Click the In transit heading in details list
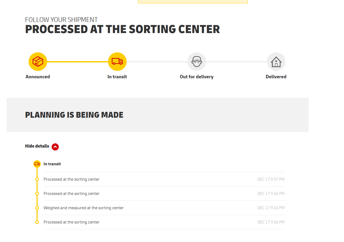This screenshot has height=242, width=344. click(x=52, y=164)
